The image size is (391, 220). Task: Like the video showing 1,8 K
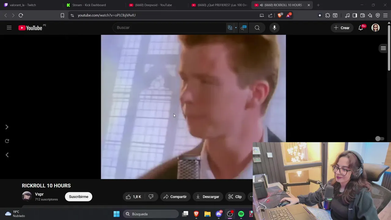click(x=133, y=197)
